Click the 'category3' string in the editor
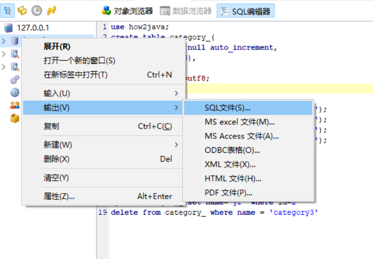 (x=294, y=213)
